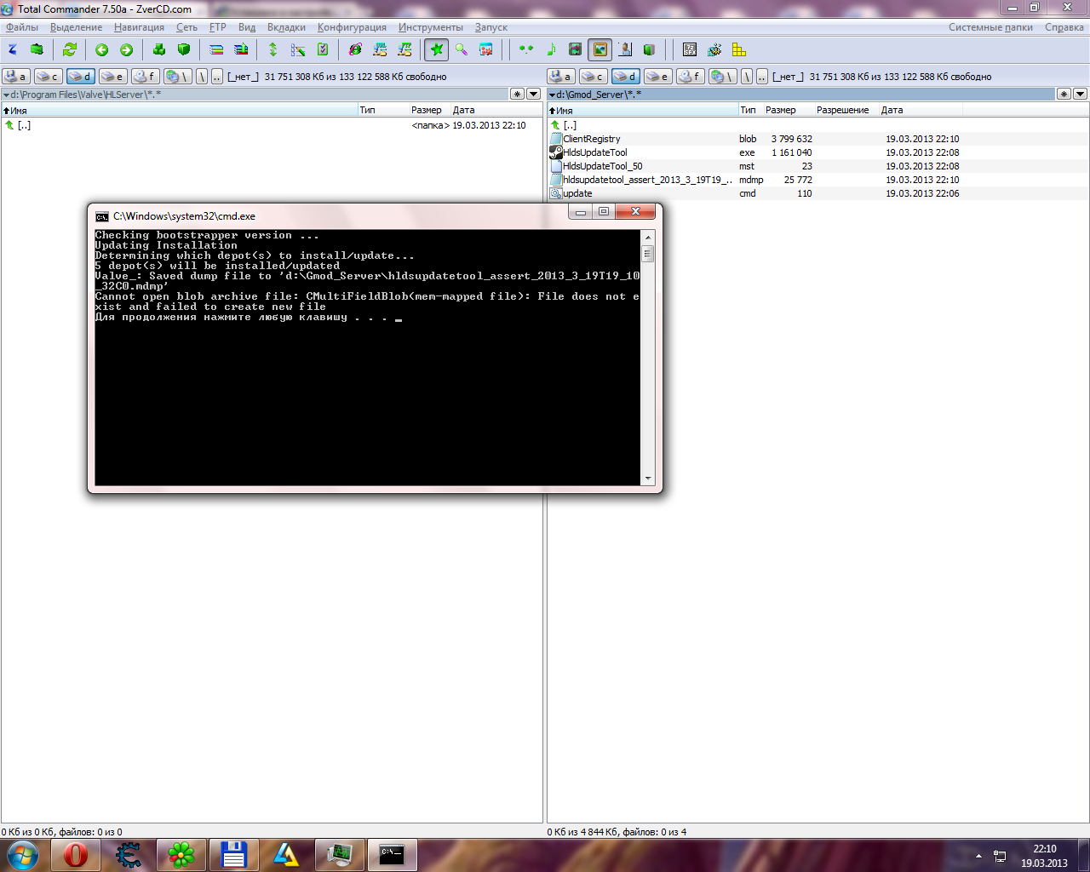
Task: Click the green back arrow toolbar icon
Action: point(102,49)
